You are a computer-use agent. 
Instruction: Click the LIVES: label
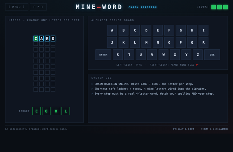pos(203,7)
